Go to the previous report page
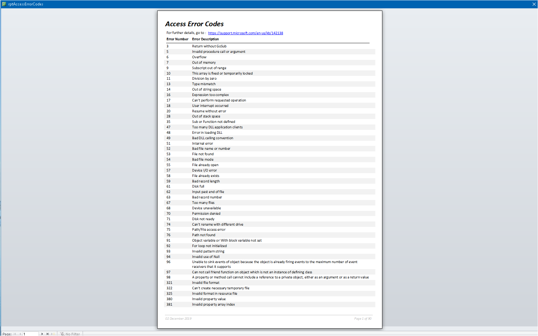Viewport: 538px width, 336px height. [x=20, y=334]
